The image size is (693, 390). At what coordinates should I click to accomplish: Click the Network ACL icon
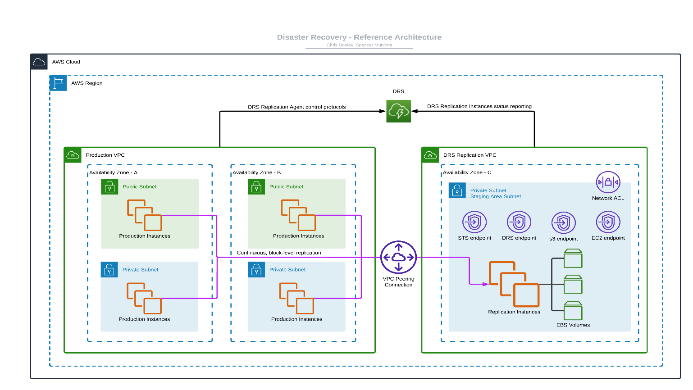click(608, 182)
